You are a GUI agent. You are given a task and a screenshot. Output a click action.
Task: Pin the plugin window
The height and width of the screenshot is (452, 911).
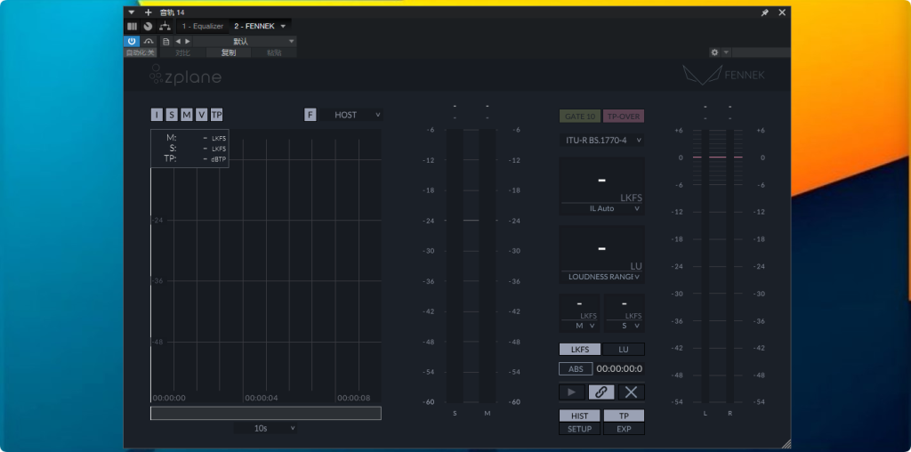tap(764, 12)
